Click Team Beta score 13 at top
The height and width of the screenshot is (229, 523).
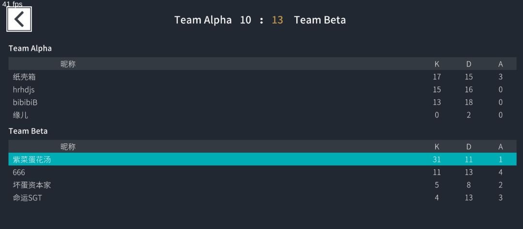tap(277, 20)
